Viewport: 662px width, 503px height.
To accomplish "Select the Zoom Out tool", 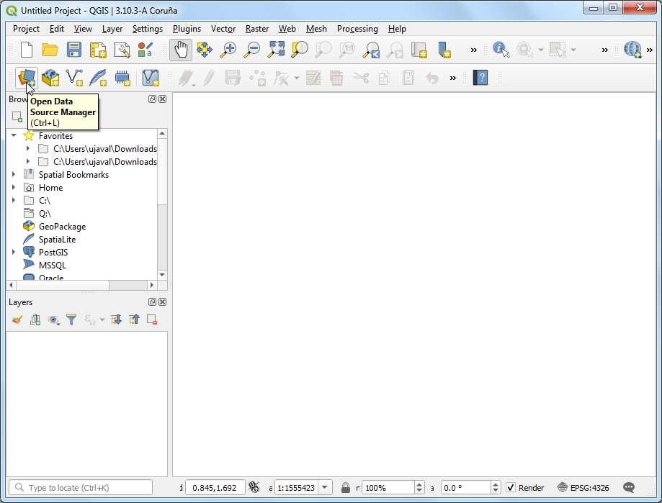I will pos(252,50).
